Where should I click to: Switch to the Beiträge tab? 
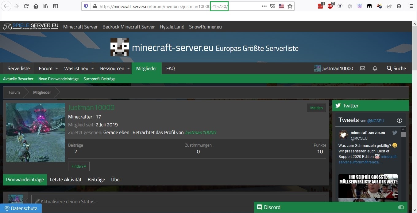tap(96, 180)
